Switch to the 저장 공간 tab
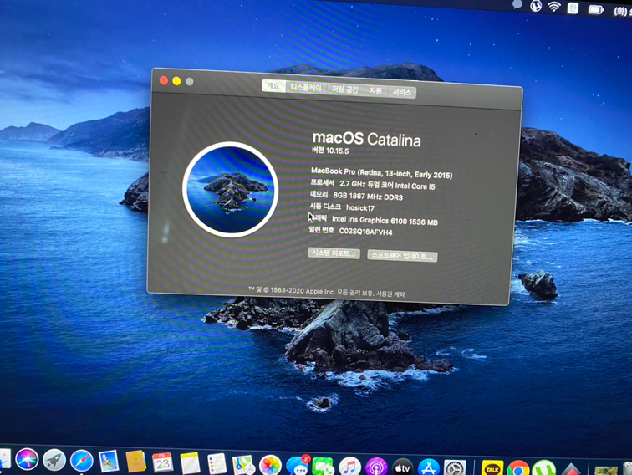632x475 pixels. (x=344, y=89)
